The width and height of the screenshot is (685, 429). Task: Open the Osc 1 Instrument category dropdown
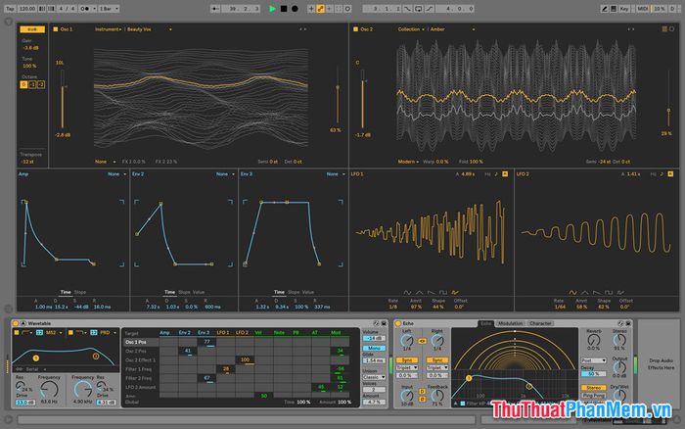coord(108,29)
